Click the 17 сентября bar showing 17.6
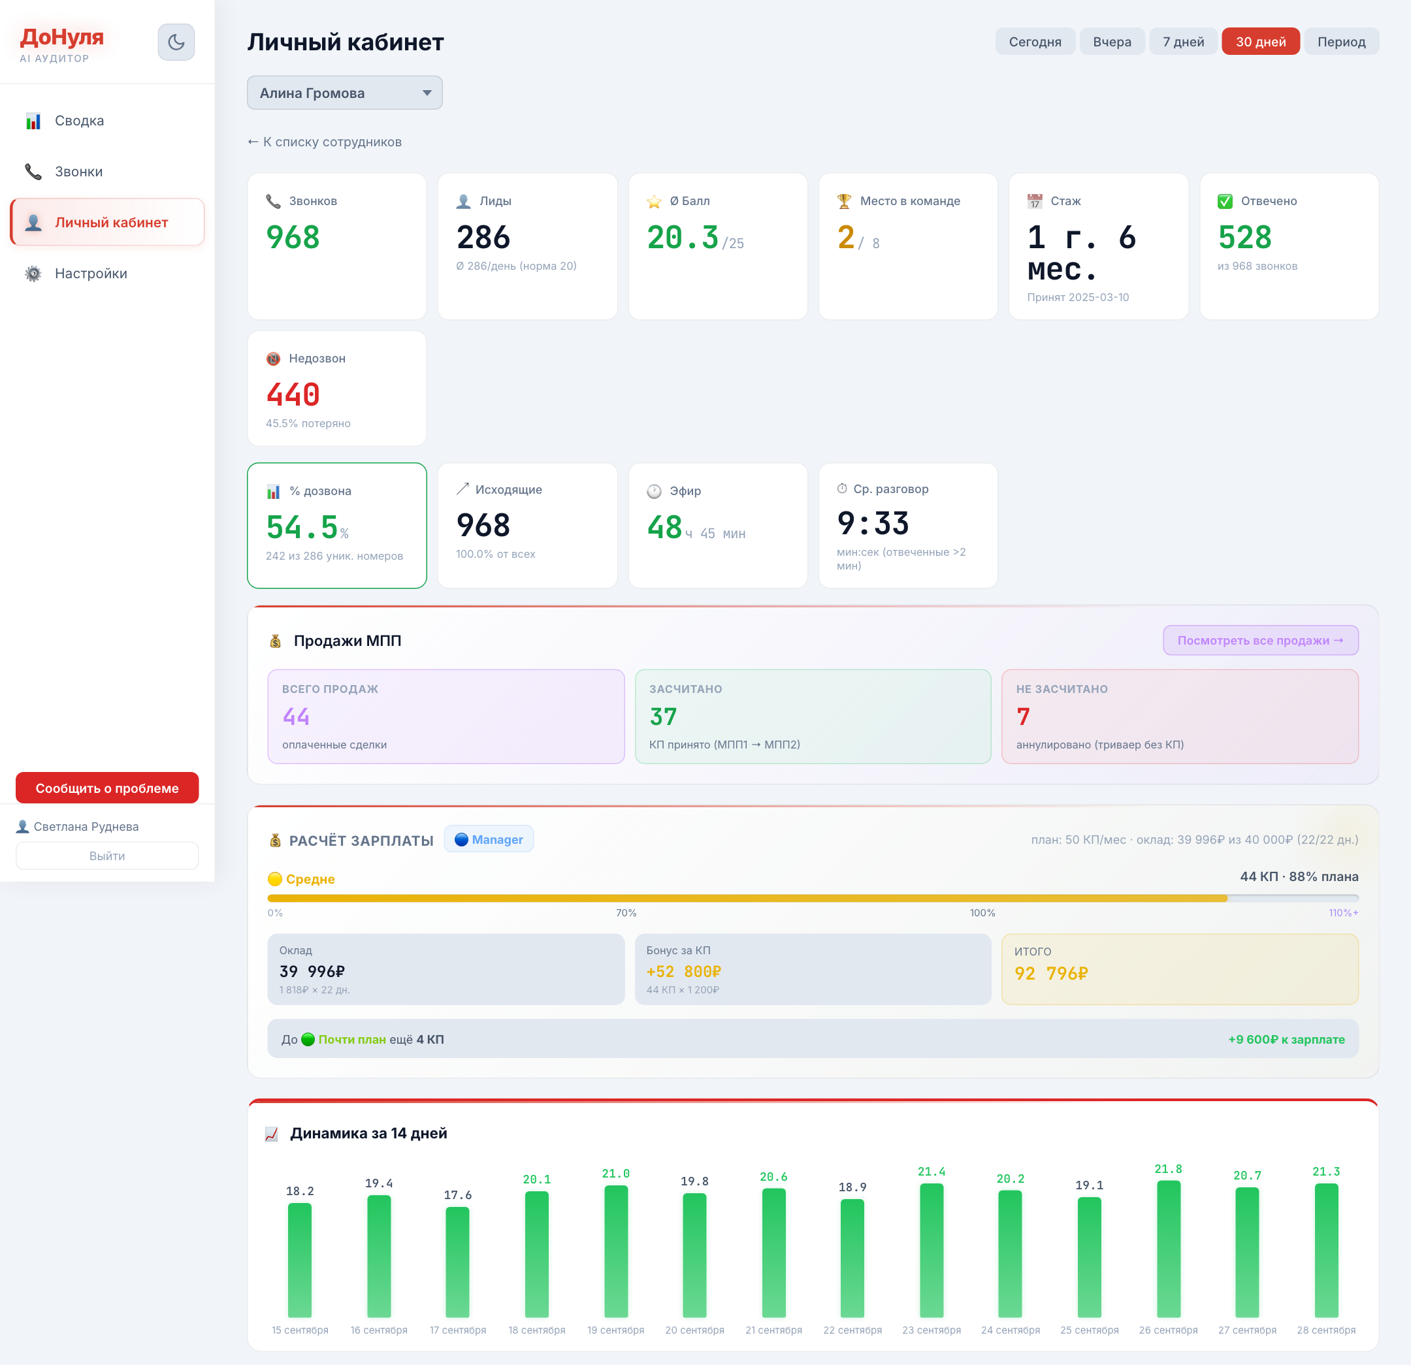 point(457,1262)
